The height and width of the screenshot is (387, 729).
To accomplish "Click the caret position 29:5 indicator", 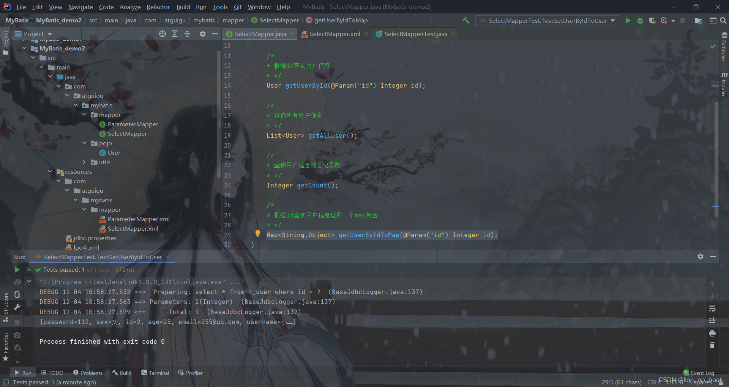I will pyautogui.click(x=622, y=382).
